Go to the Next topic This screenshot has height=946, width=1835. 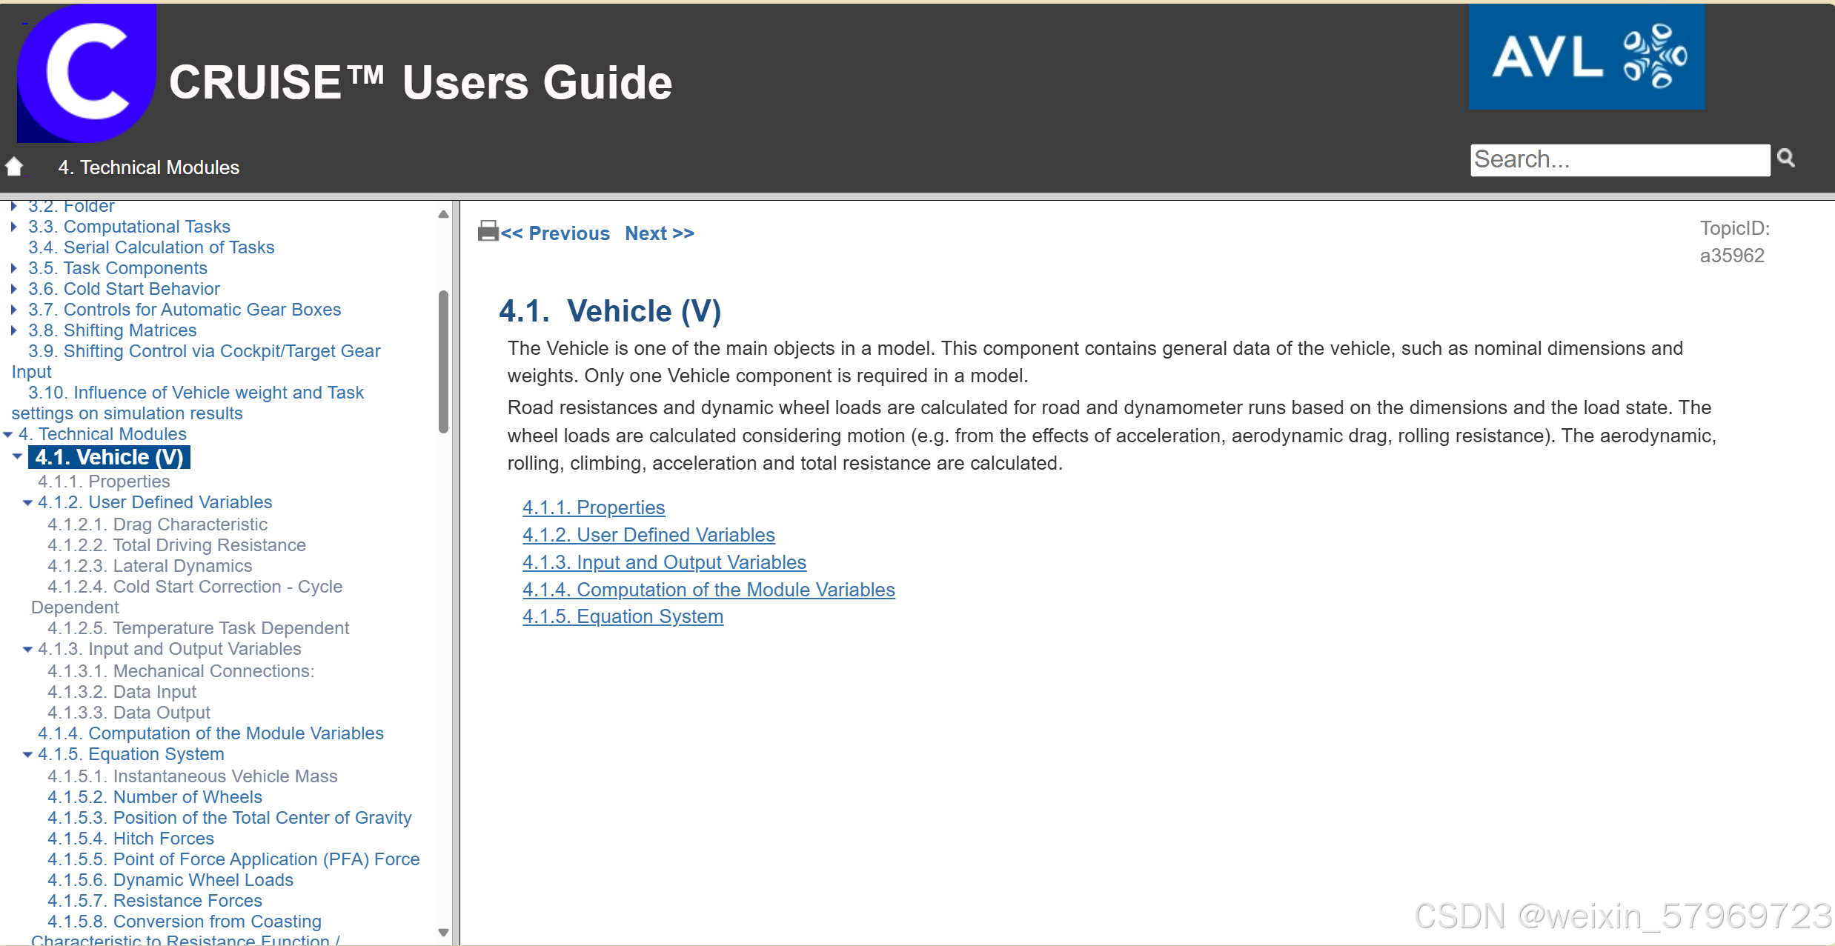coord(659,233)
